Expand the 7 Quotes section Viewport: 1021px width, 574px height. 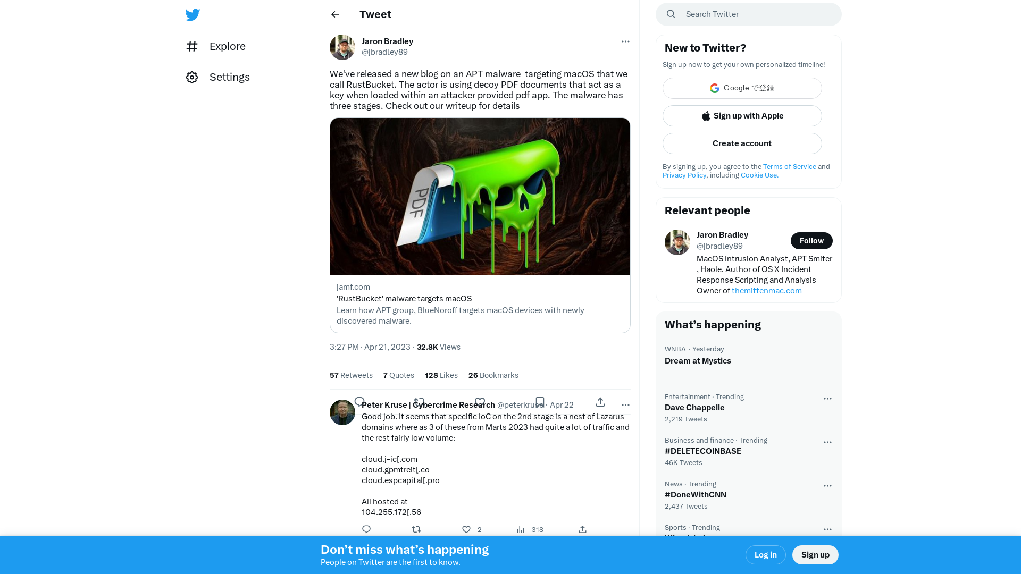point(399,375)
